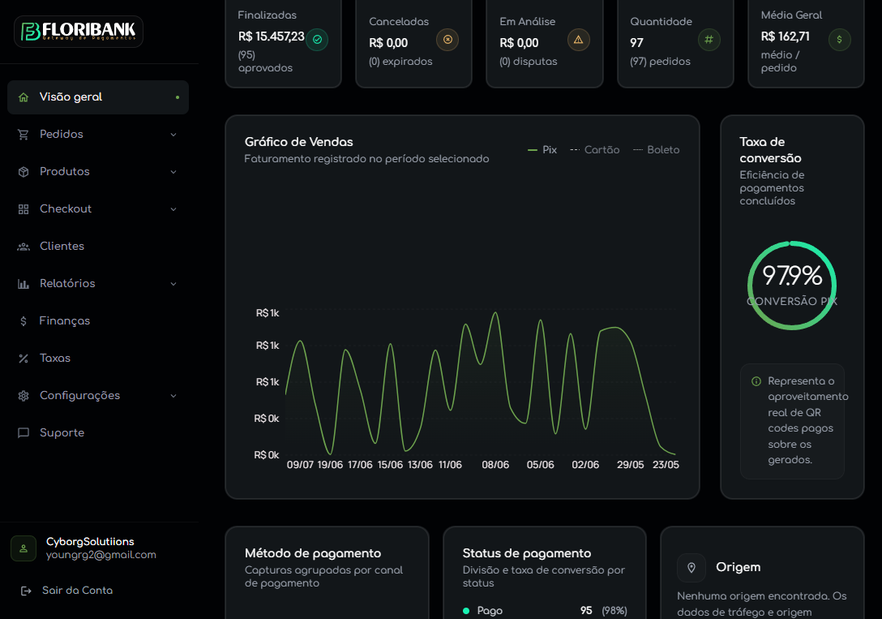Click the green check icon on Finalizadas card
Viewport: 882px width, 619px height.
click(317, 40)
